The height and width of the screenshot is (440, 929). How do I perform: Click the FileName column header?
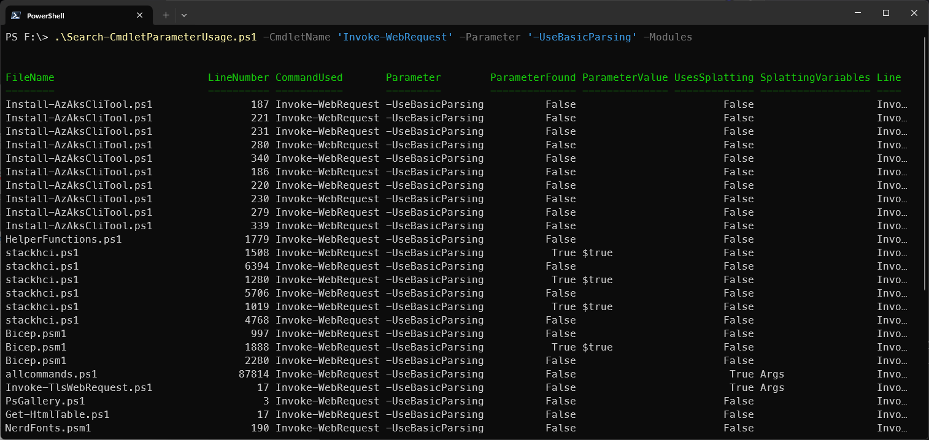coord(30,77)
